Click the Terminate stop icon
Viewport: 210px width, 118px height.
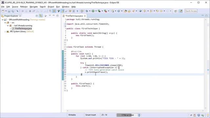coord(30,11)
